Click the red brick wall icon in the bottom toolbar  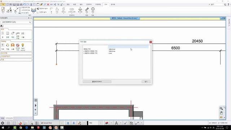107,123
